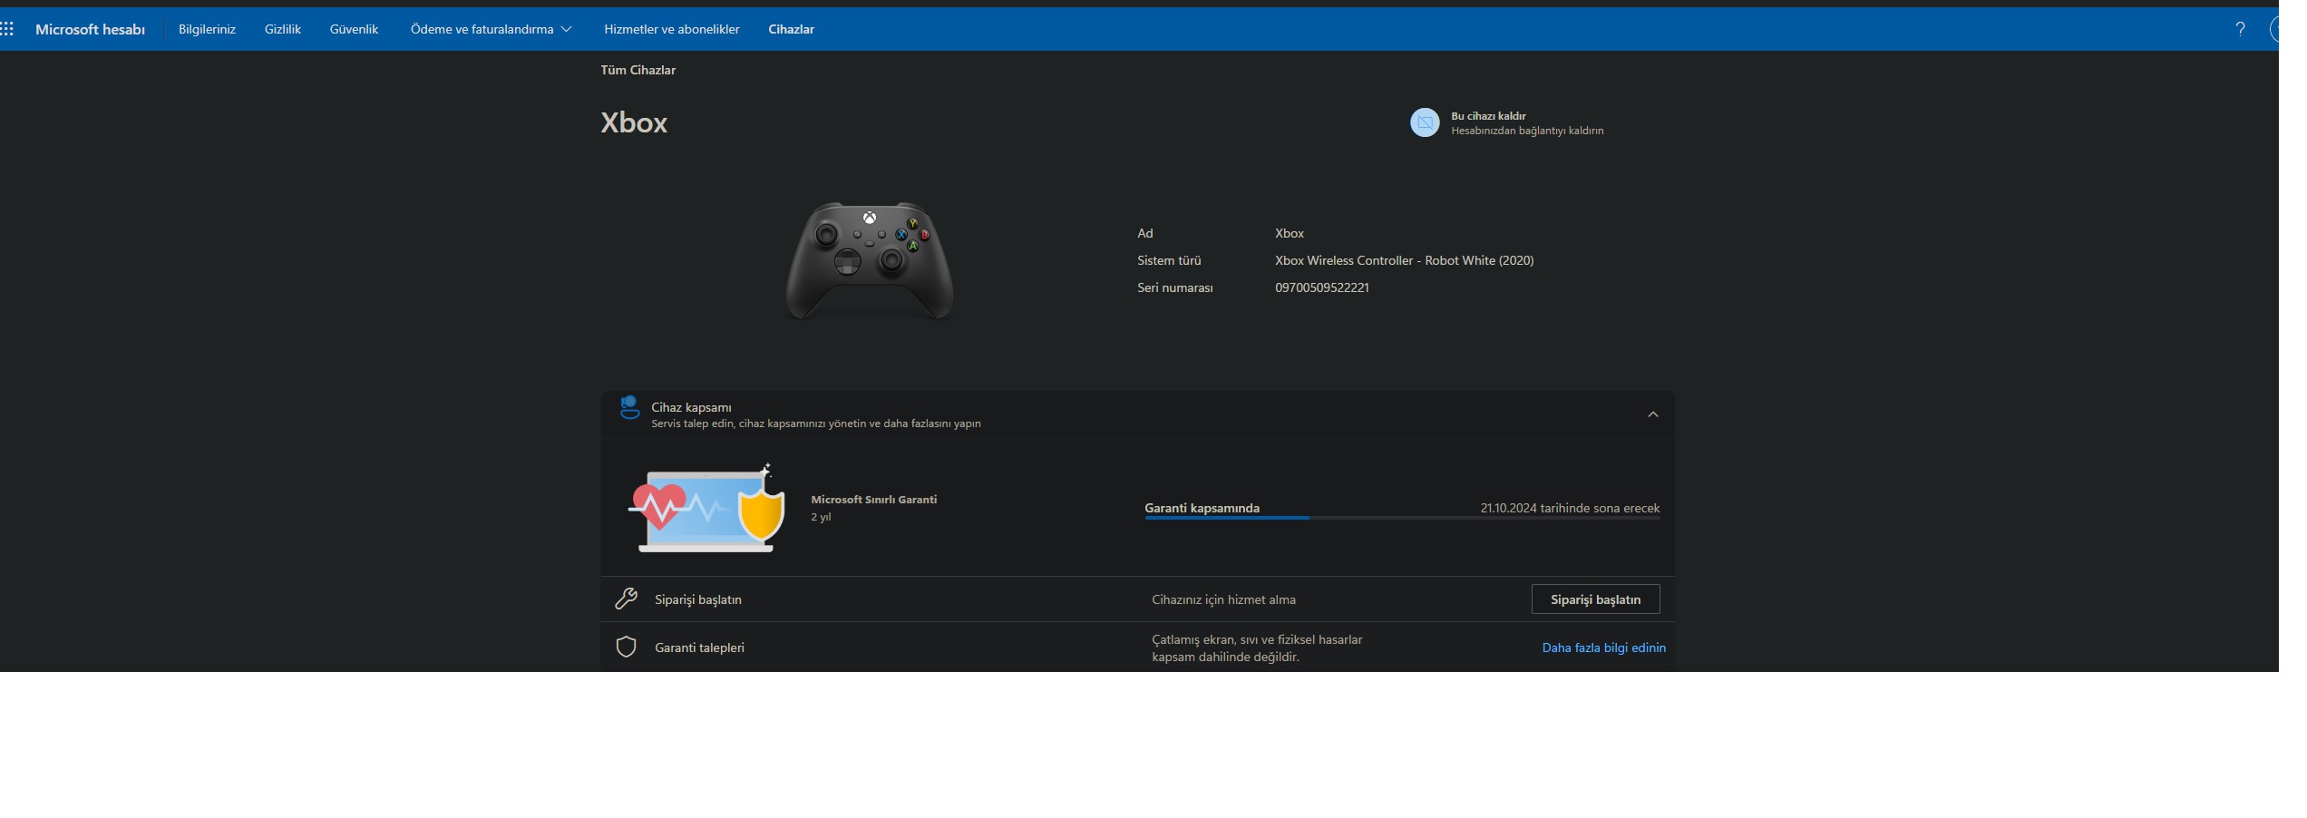
Task: Click the Xbox page heading
Action: (x=633, y=122)
